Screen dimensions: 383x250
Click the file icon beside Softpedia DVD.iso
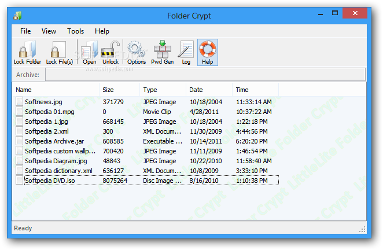tap(19, 181)
